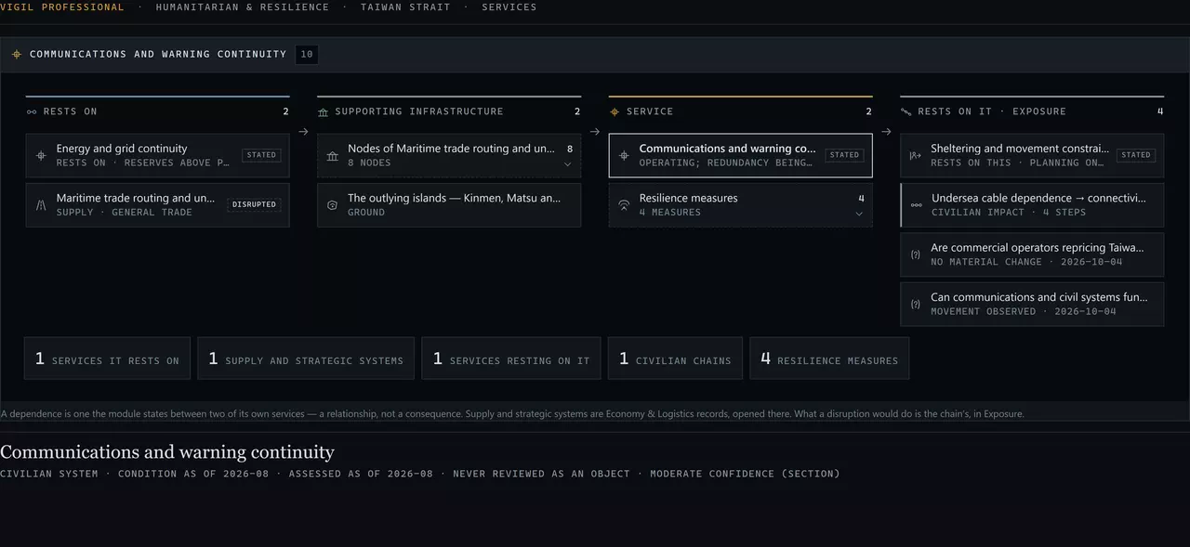The image size is (1190, 547).
Task: Expand the Resilience measures chevron
Action: (x=860, y=214)
